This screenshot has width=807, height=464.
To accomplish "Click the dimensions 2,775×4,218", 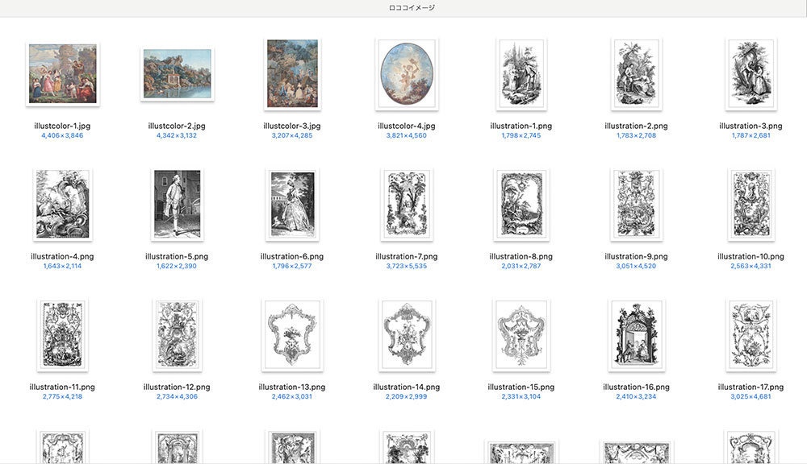I will [x=62, y=396].
